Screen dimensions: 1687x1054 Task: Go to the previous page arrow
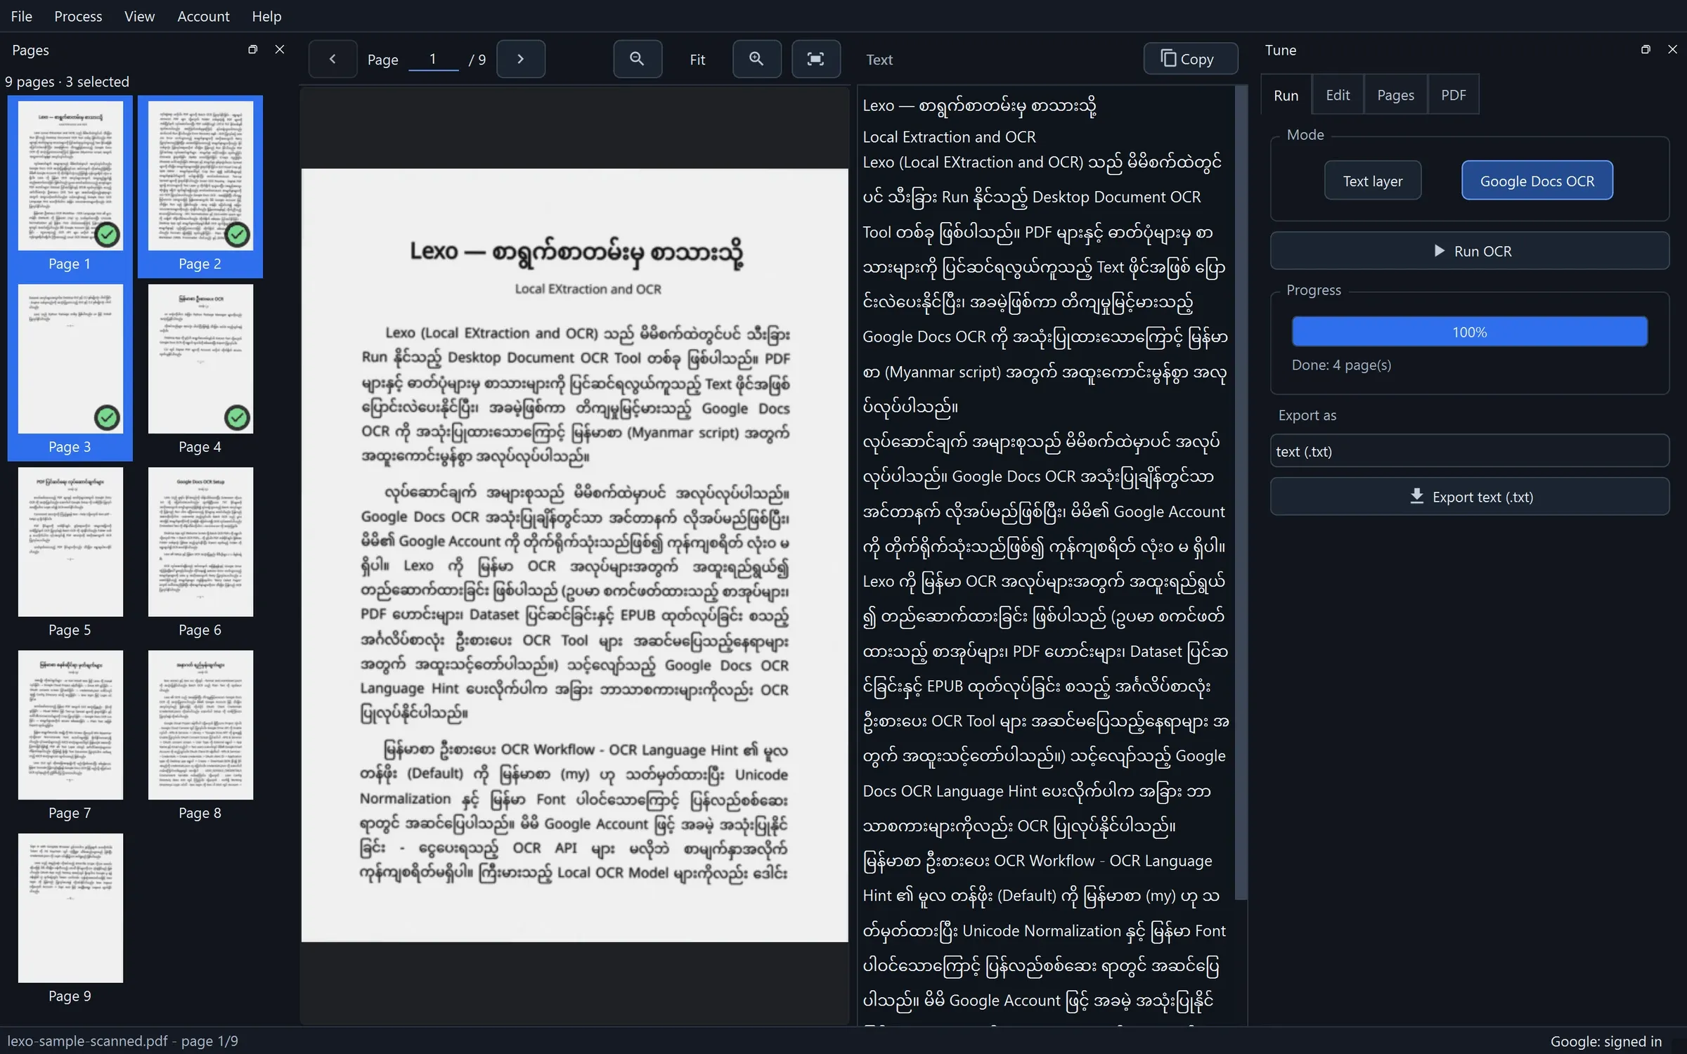pos(332,59)
